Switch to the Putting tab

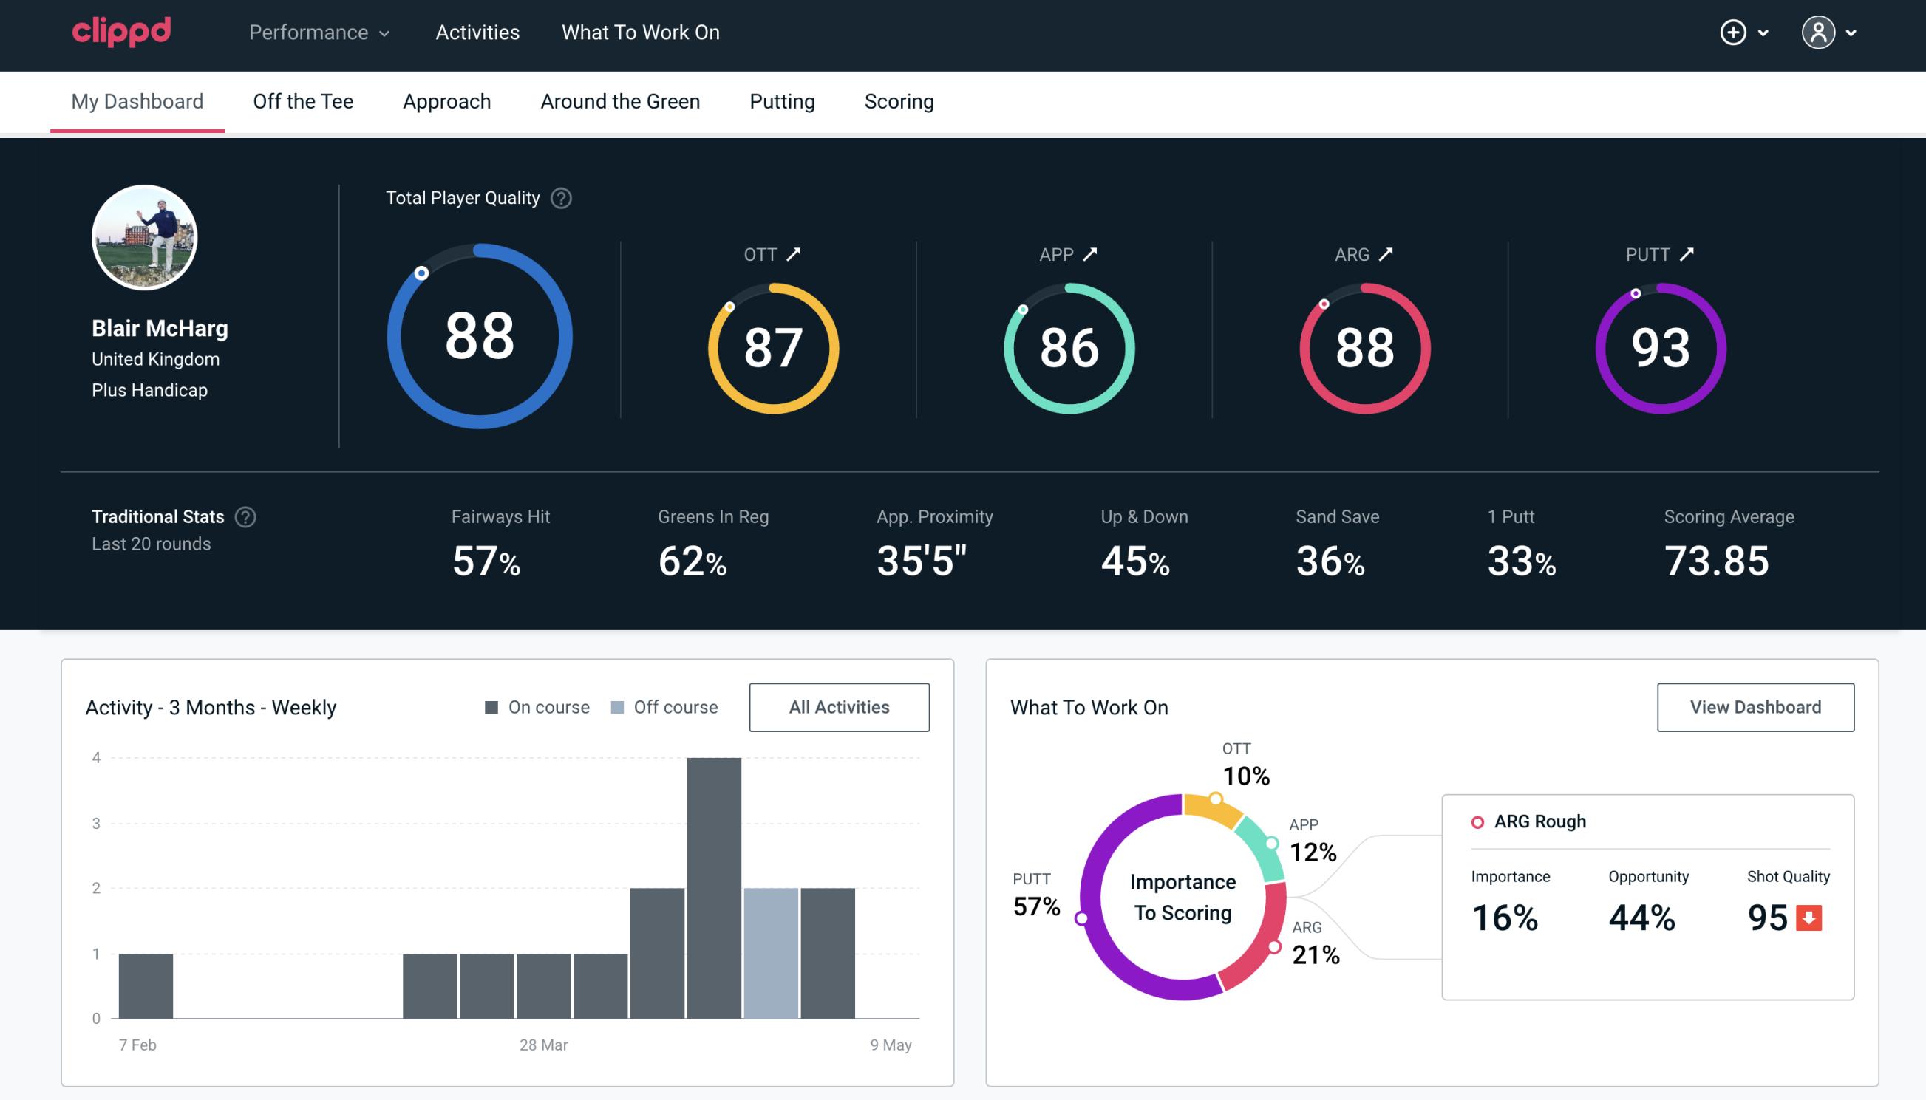tap(782, 100)
